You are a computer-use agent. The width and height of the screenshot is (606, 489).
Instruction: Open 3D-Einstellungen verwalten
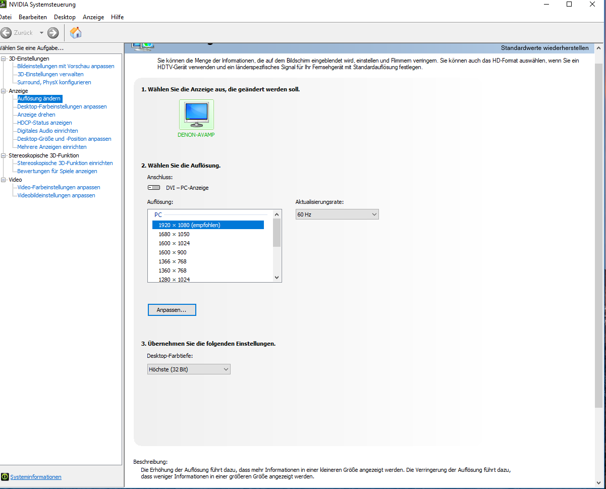[x=50, y=74]
